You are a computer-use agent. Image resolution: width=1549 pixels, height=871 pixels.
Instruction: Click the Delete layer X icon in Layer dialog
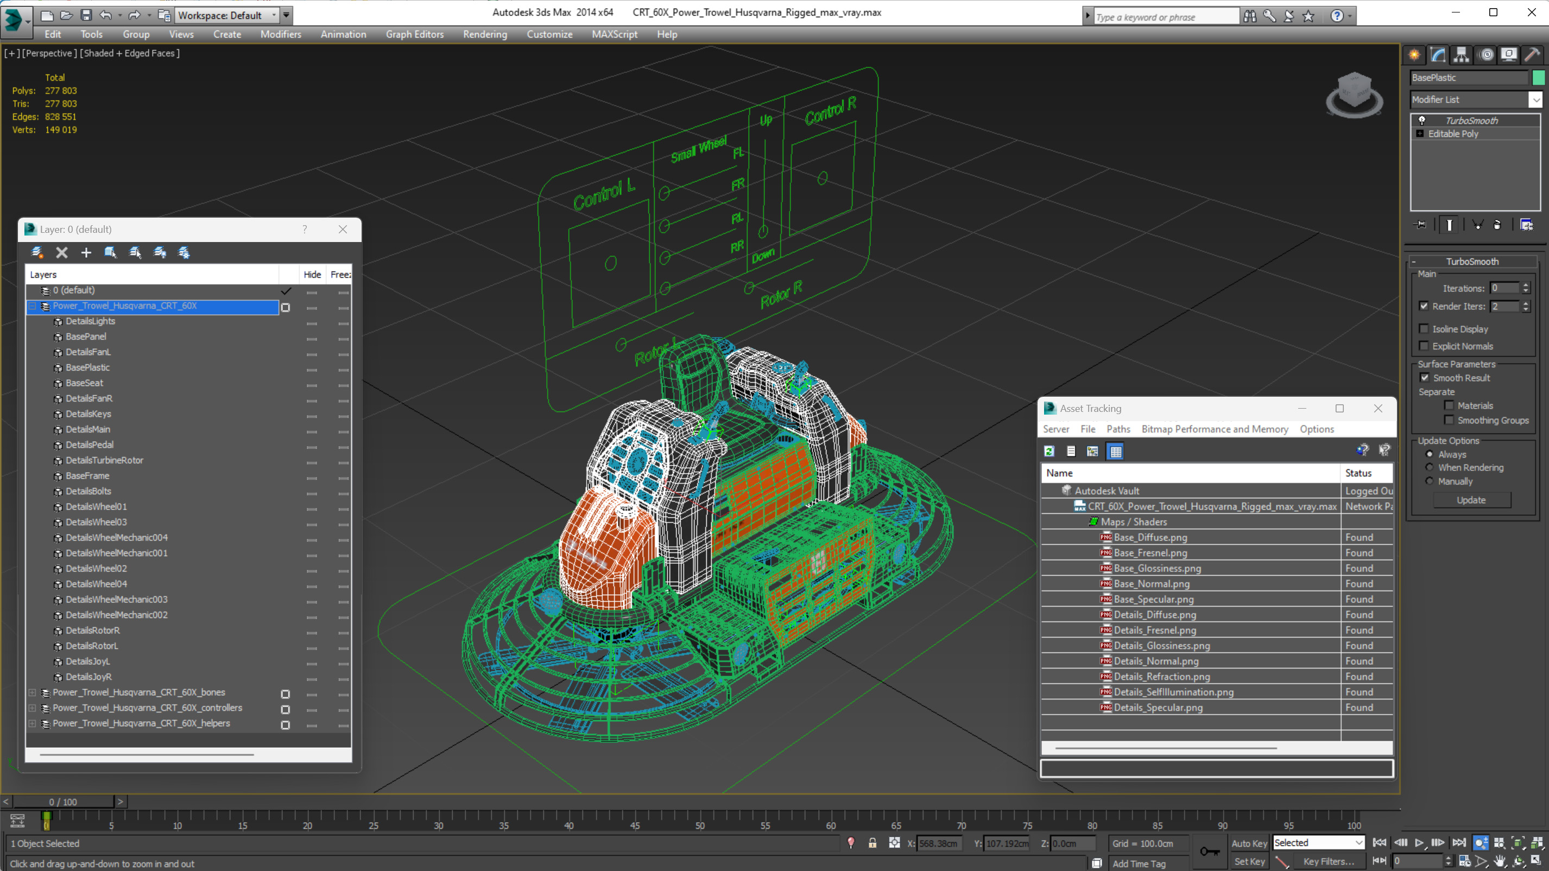pyautogui.click(x=62, y=252)
